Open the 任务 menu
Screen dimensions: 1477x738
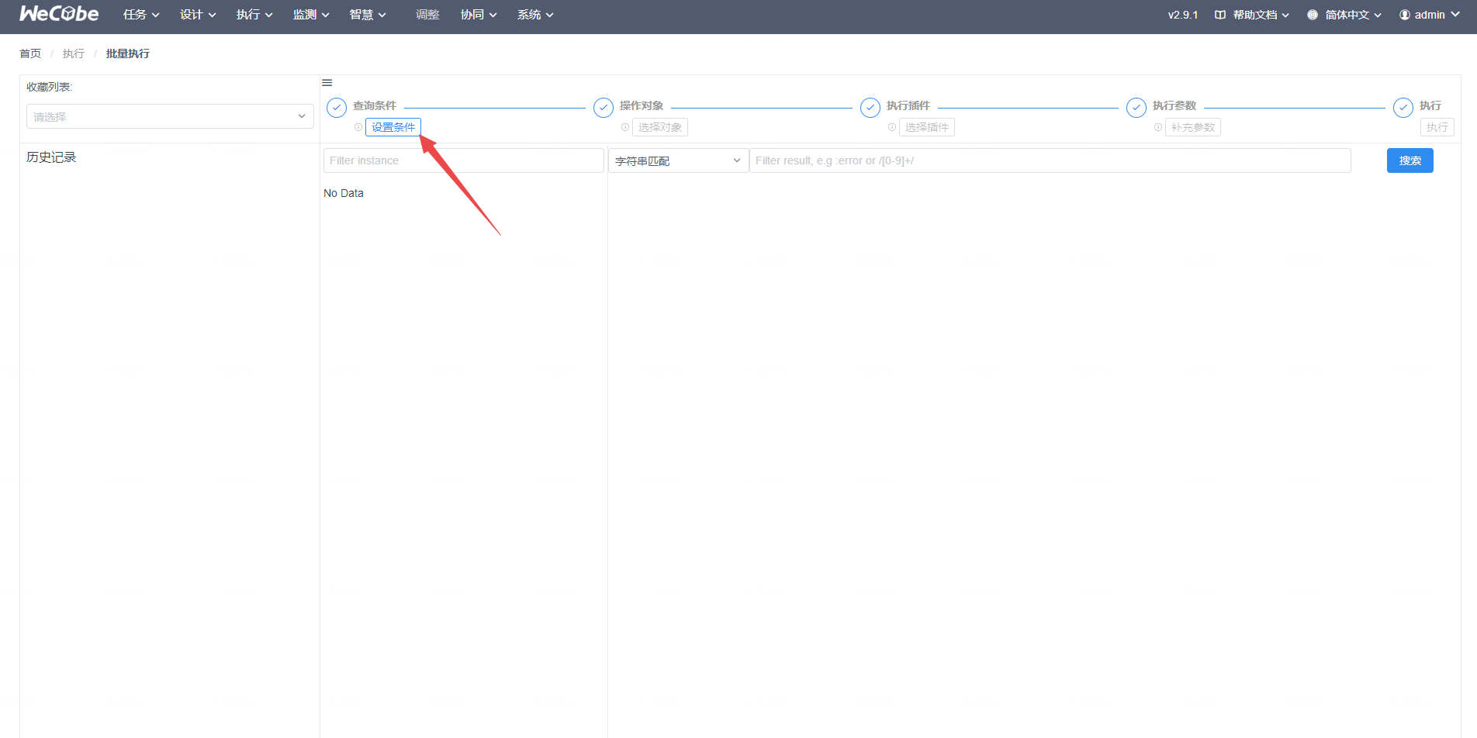(141, 15)
